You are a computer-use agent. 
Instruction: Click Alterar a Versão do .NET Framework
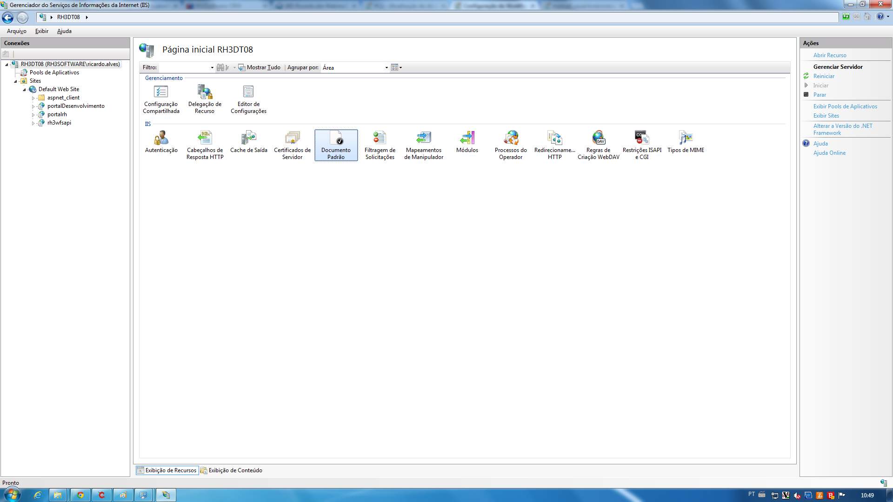(843, 129)
